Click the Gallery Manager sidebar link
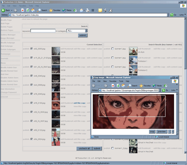Viewport: 187px width, 165px height. [8, 35]
